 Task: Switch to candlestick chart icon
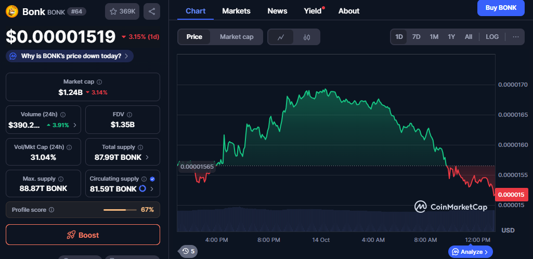(307, 37)
